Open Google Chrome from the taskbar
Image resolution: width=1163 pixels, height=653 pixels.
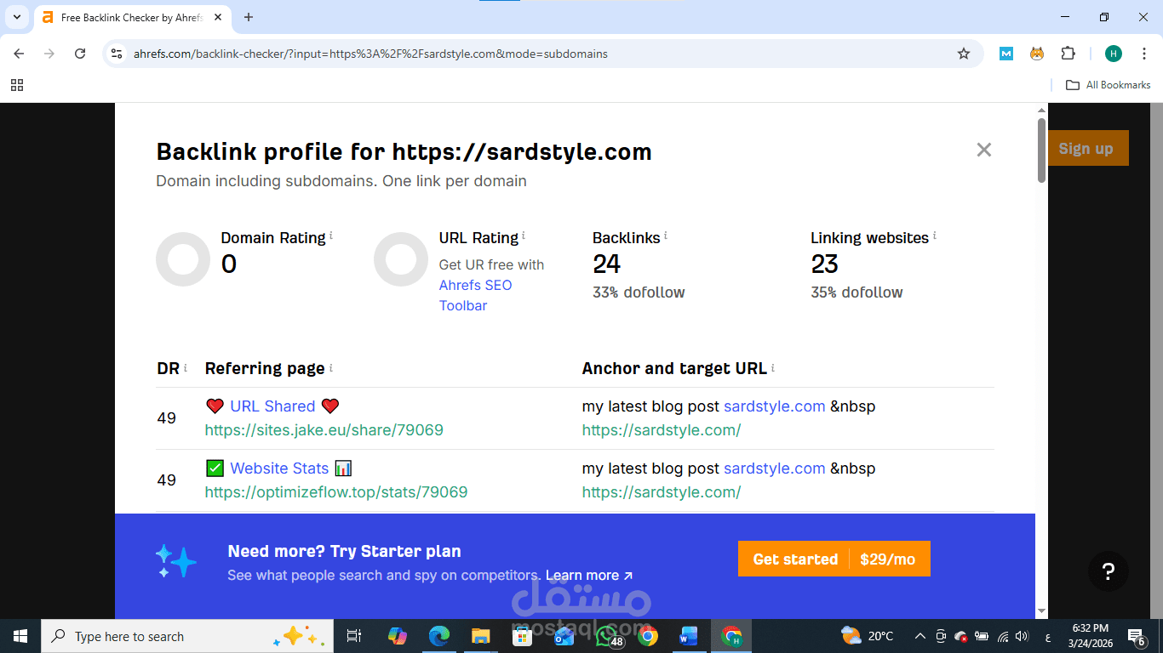point(648,636)
